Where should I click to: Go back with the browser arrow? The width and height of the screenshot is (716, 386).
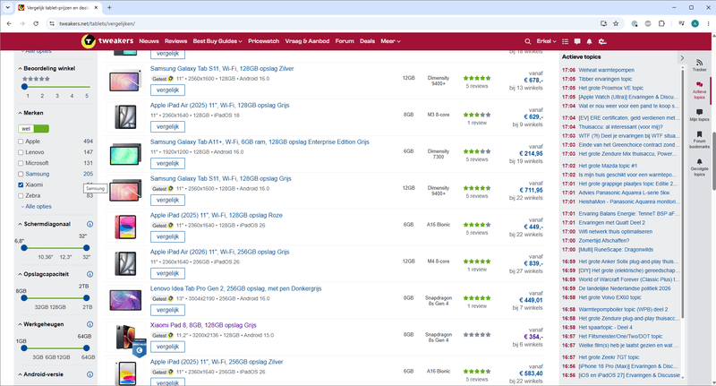click(9, 23)
